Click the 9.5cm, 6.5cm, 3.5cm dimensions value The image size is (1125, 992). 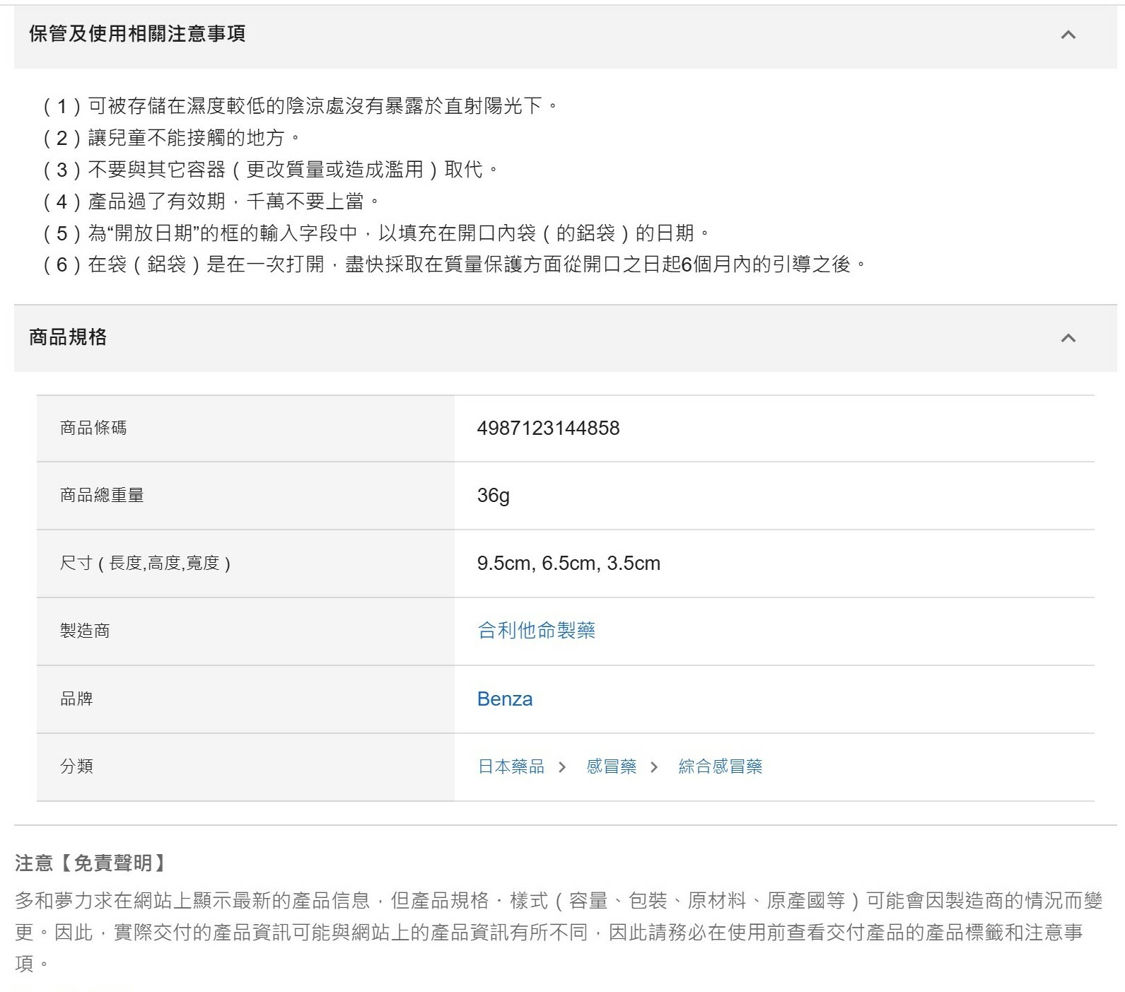[x=569, y=563]
